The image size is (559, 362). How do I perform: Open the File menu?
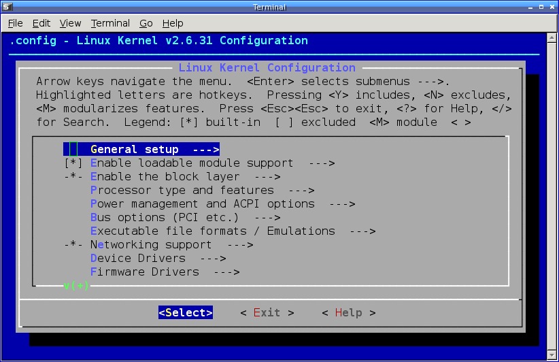(x=16, y=23)
